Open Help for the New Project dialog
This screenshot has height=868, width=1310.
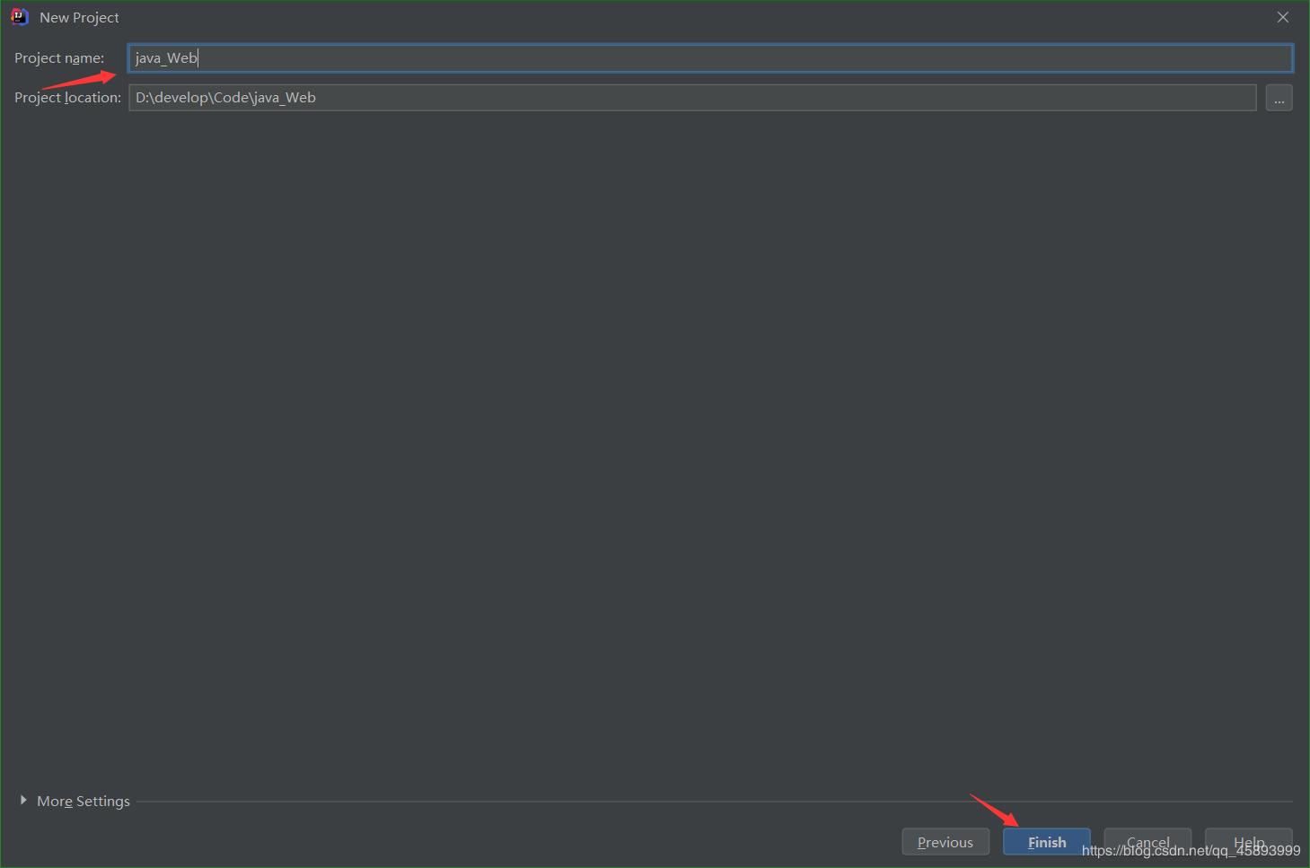click(1249, 842)
